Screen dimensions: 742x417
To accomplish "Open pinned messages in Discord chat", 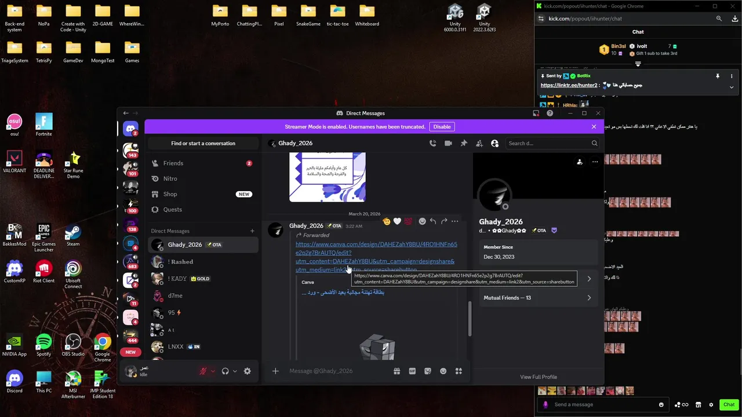I will [x=464, y=143].
